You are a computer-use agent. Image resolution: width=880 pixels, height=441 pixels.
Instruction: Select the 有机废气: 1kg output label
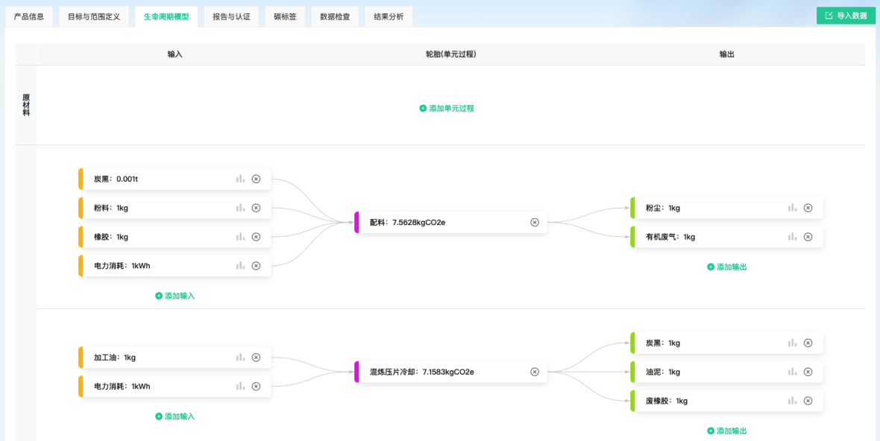pos(670,236)
